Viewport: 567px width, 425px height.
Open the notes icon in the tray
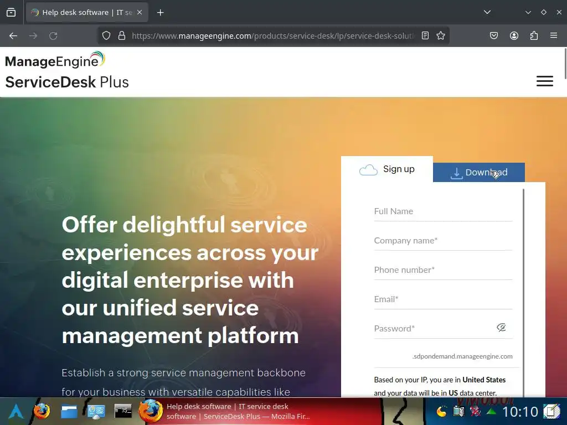pos(551,411)
